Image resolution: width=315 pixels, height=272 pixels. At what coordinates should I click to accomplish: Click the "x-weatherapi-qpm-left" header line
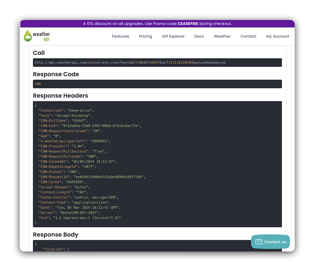click(74, 141)
